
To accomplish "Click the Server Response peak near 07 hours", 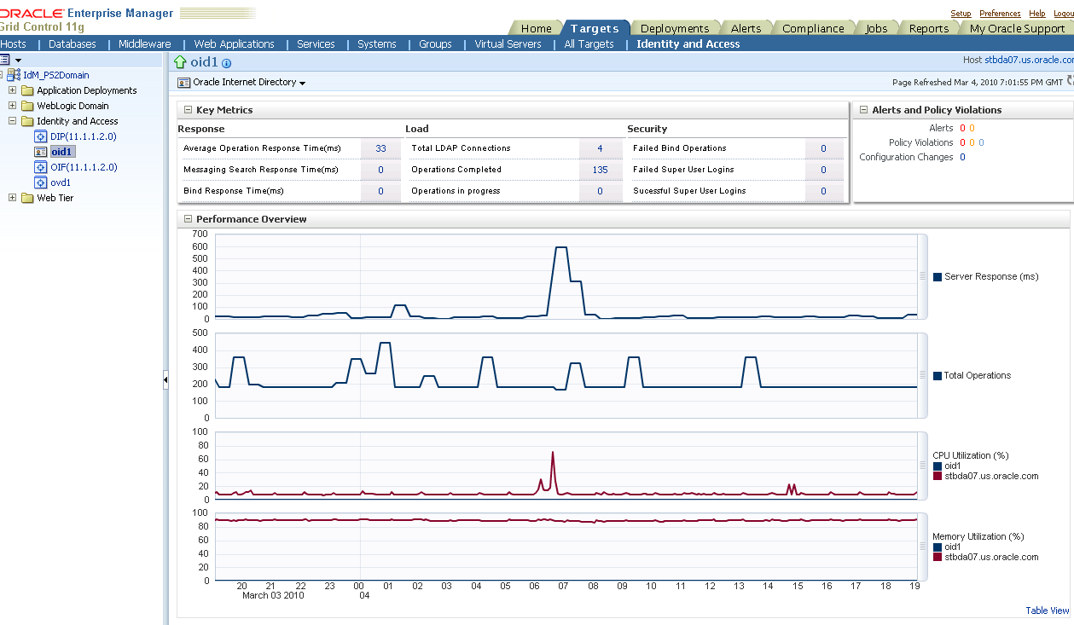I will pyautogui.click(x=561, y=247).
